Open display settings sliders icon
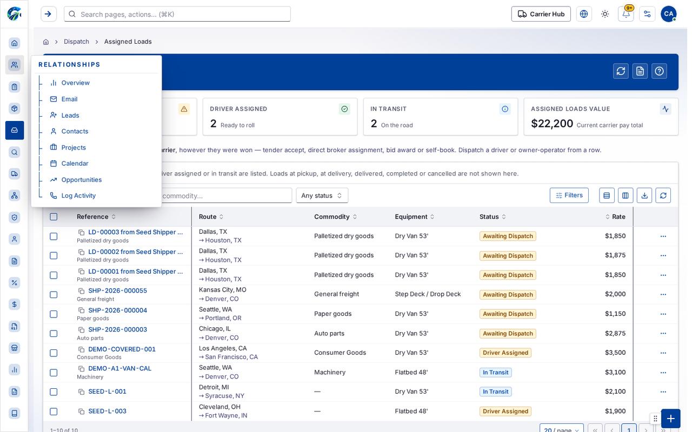This screenshot has width=692, height=432. (x=647, y=14)
